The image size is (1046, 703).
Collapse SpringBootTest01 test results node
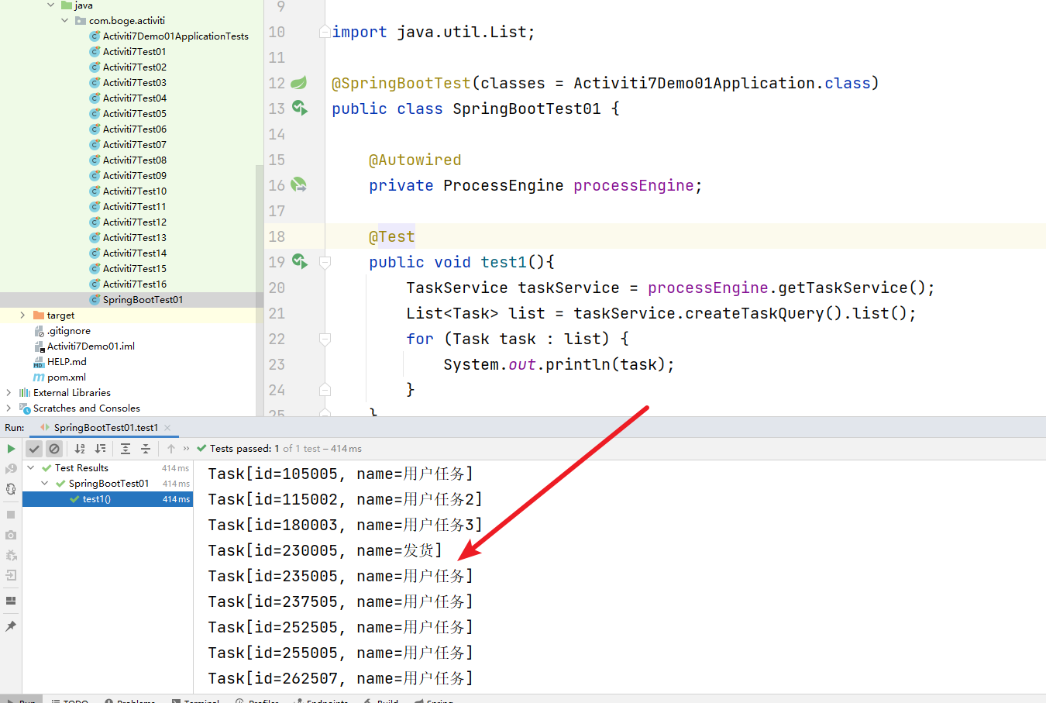click(45, 484)
